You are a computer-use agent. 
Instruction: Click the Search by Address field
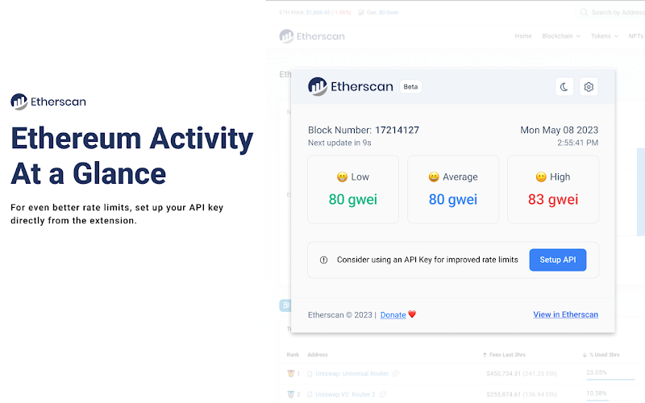click(x=611, y=12)
